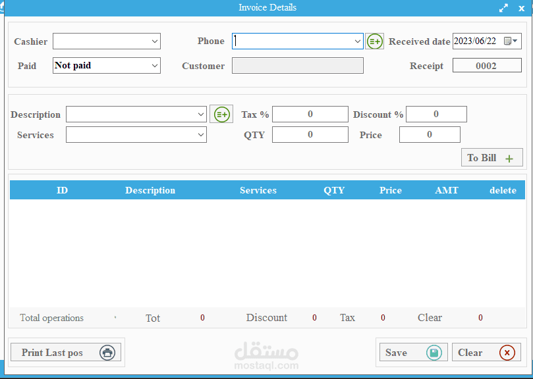Click the Received date label

[x=419, y=41]
